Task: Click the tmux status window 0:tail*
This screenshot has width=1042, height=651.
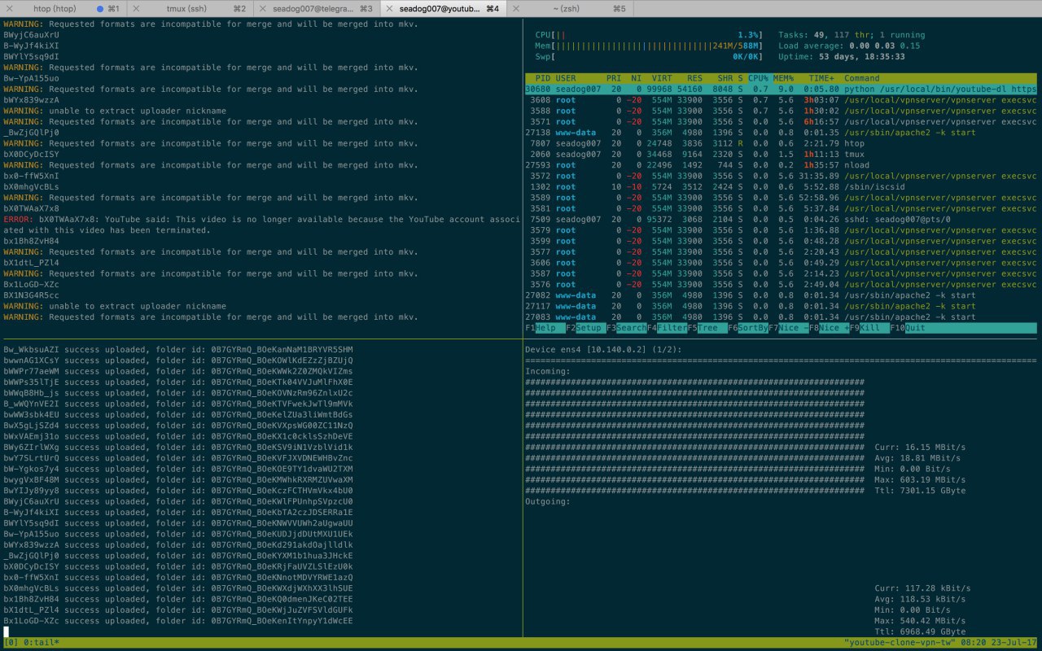Action: tap(41, 643)
